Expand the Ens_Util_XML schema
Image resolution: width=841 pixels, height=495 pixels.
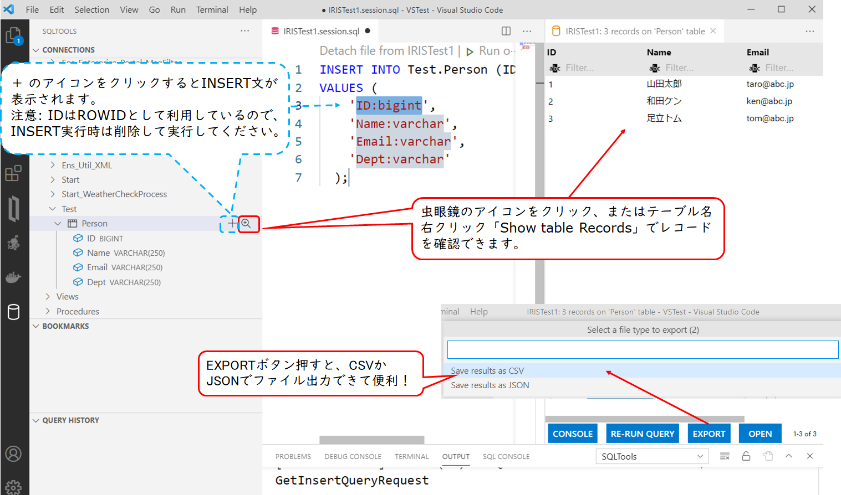tap(53, 165)
